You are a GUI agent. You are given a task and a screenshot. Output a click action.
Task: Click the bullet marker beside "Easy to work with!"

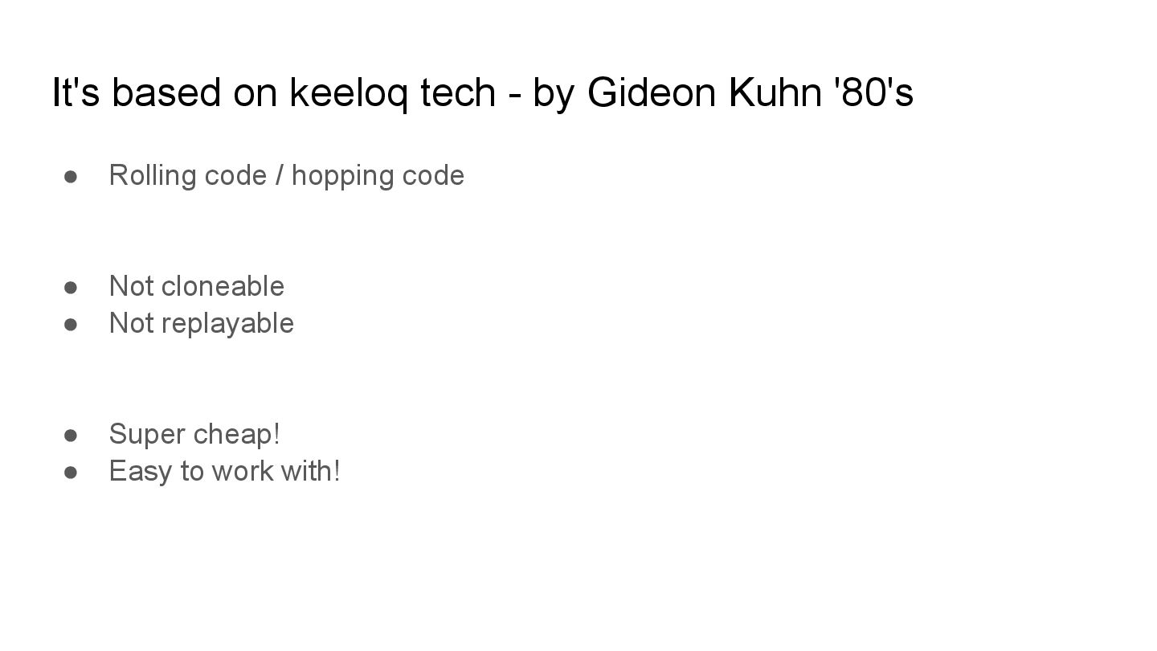(71, 472)
